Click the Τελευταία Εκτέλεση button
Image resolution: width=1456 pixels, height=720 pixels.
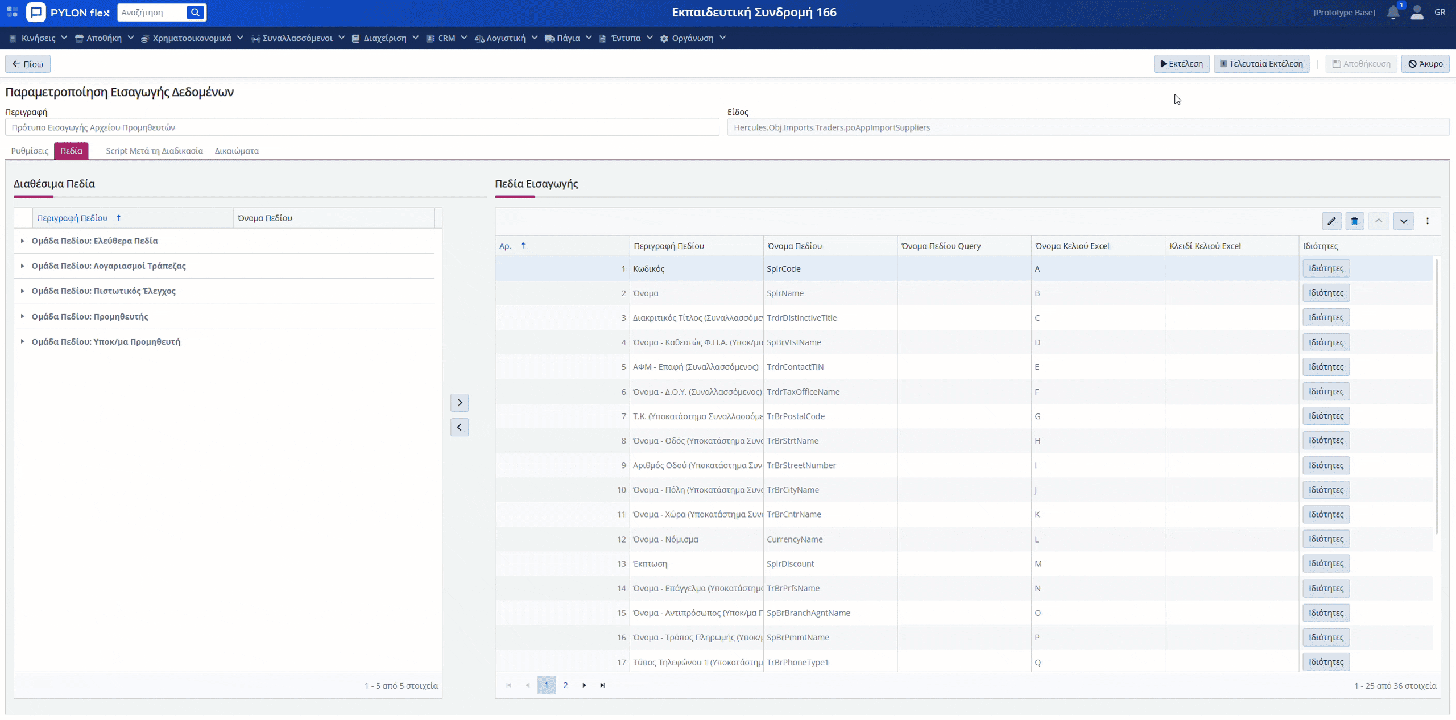1261,64
